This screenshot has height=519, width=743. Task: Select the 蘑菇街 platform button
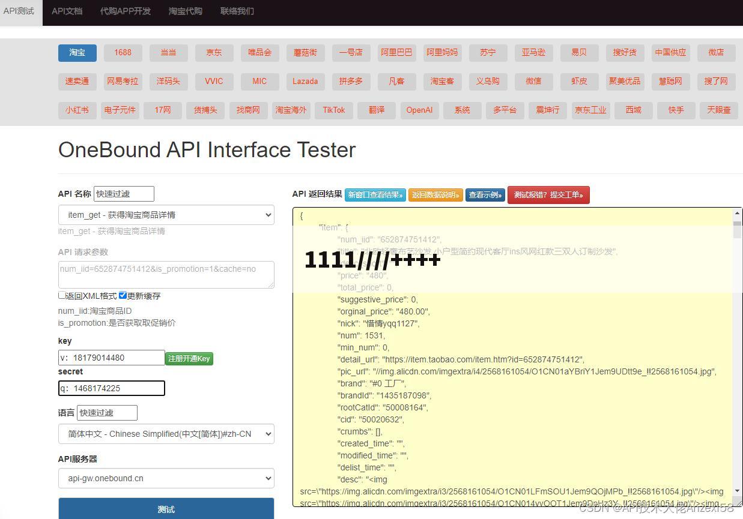[306, 52]
